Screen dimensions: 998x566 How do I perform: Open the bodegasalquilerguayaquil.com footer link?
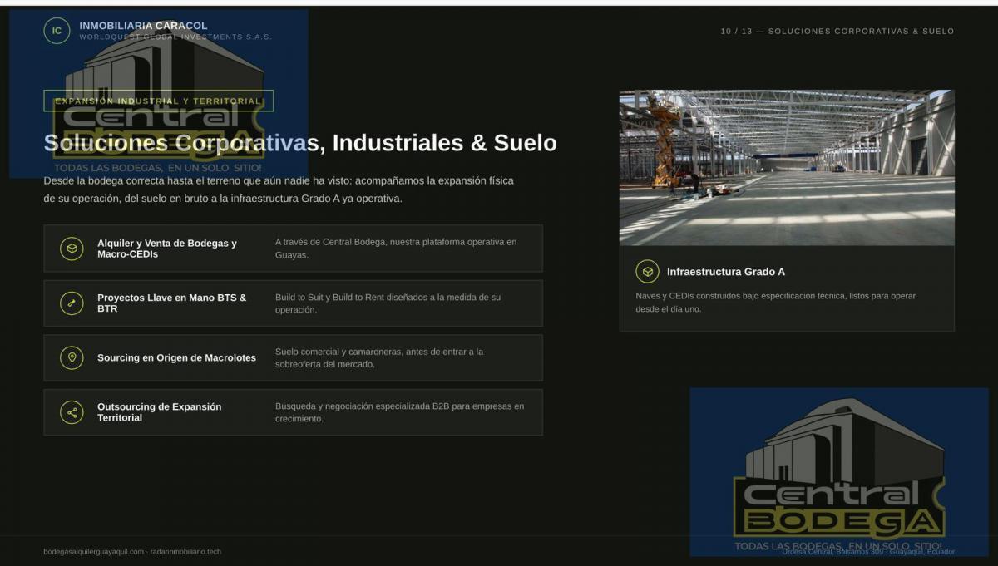coord(94,551)
